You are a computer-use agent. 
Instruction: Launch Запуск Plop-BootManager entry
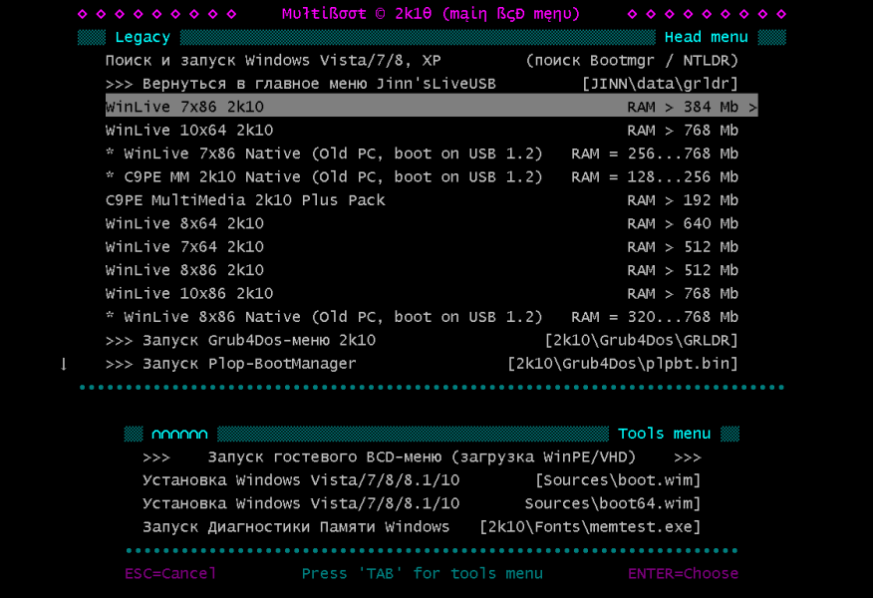[230, 364]
